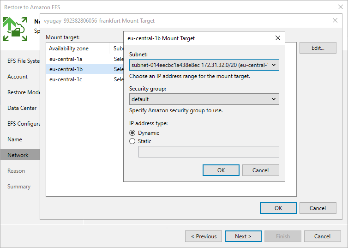Screen dimensions: 348x248
Task: Proceed with the Next button
Action: (x=243, y=236)
